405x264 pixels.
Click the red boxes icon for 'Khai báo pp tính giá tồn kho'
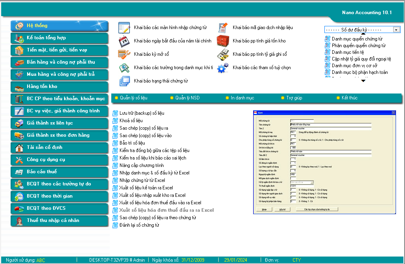pyautogui.click(x=223, y=41)
